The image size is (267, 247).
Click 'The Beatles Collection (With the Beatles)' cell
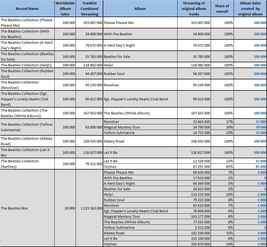pos(27,34)
